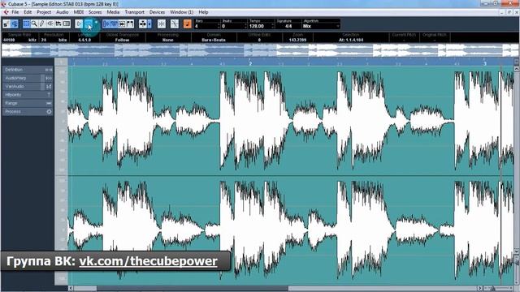Open the MIDI menu
The width and height of the screenshot is (520, 292).
(x=79, y=12)
